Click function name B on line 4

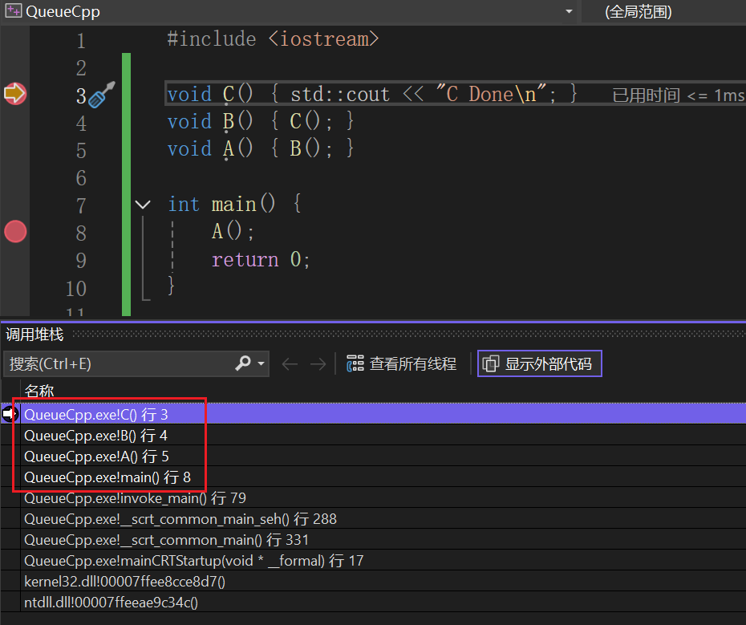coord(229,122)
